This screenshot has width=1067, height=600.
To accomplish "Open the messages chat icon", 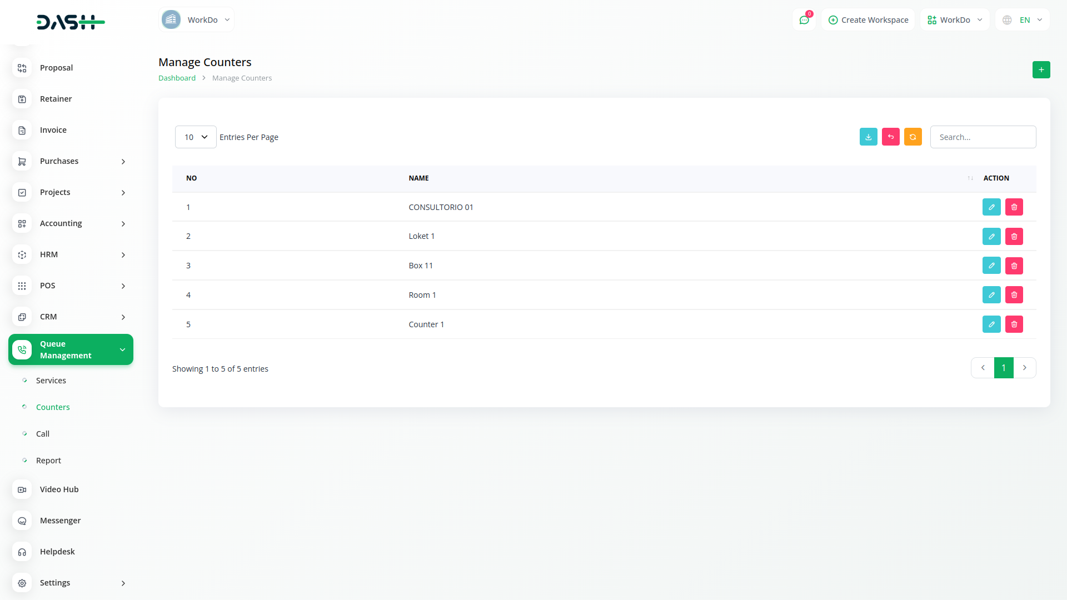I will click(x=804, y=20).
